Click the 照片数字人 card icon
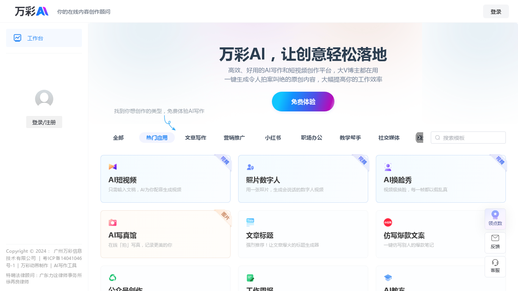Image resolution: width=518 pixels, height=291 pixels. tap(250, 167)
